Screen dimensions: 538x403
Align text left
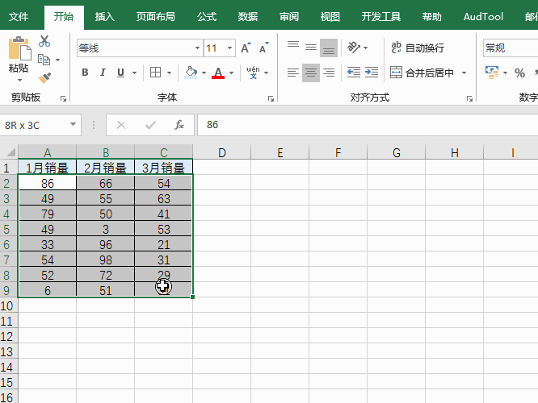pyautogui.click(x=293, y=73)
